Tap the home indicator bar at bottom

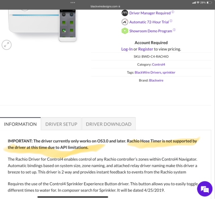click(73, 197)
